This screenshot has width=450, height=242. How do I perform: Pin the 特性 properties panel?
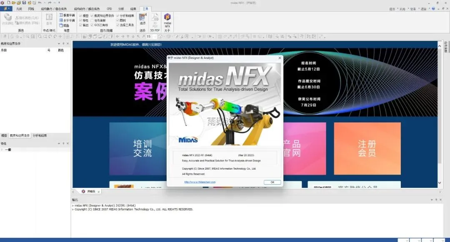click(63, 143)
